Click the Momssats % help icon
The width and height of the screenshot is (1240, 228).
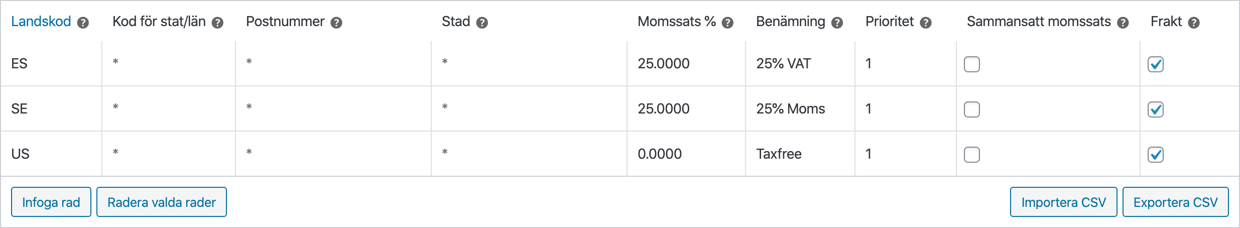click(727, 23)
